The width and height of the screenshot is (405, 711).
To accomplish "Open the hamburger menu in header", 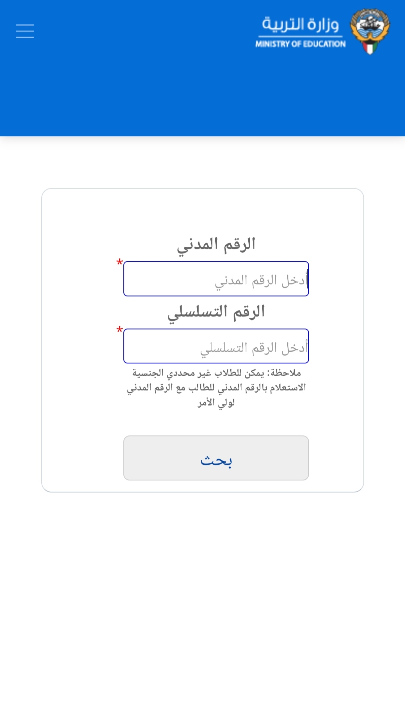I will tap(25, 31).
